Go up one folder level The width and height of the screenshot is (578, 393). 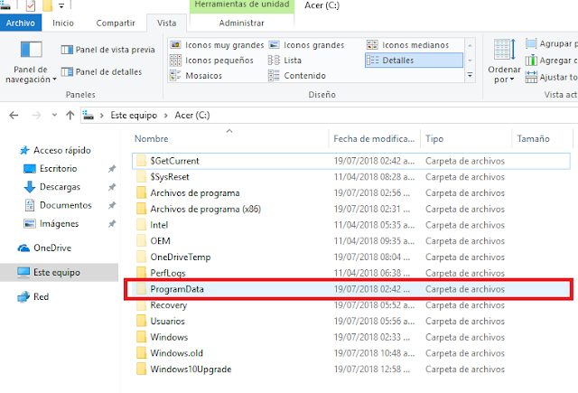[70, 116]
